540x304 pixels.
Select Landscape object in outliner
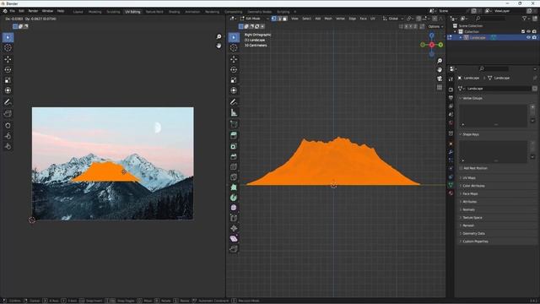click(478, 37)
